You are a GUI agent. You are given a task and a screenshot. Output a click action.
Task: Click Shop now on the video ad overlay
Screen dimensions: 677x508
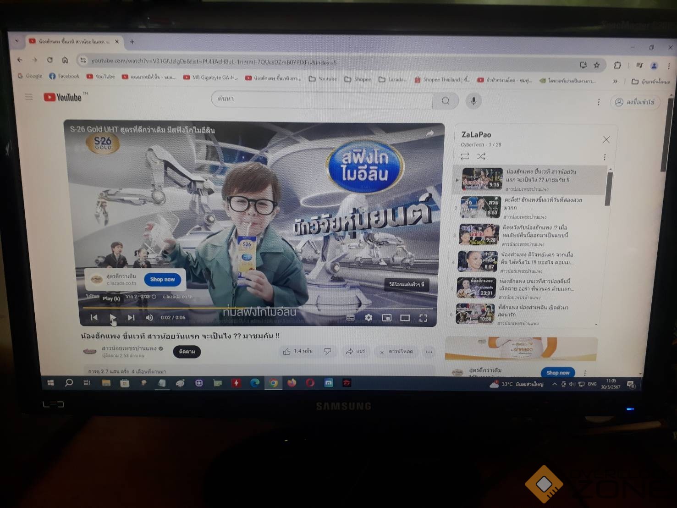click(x=162, y=279)
